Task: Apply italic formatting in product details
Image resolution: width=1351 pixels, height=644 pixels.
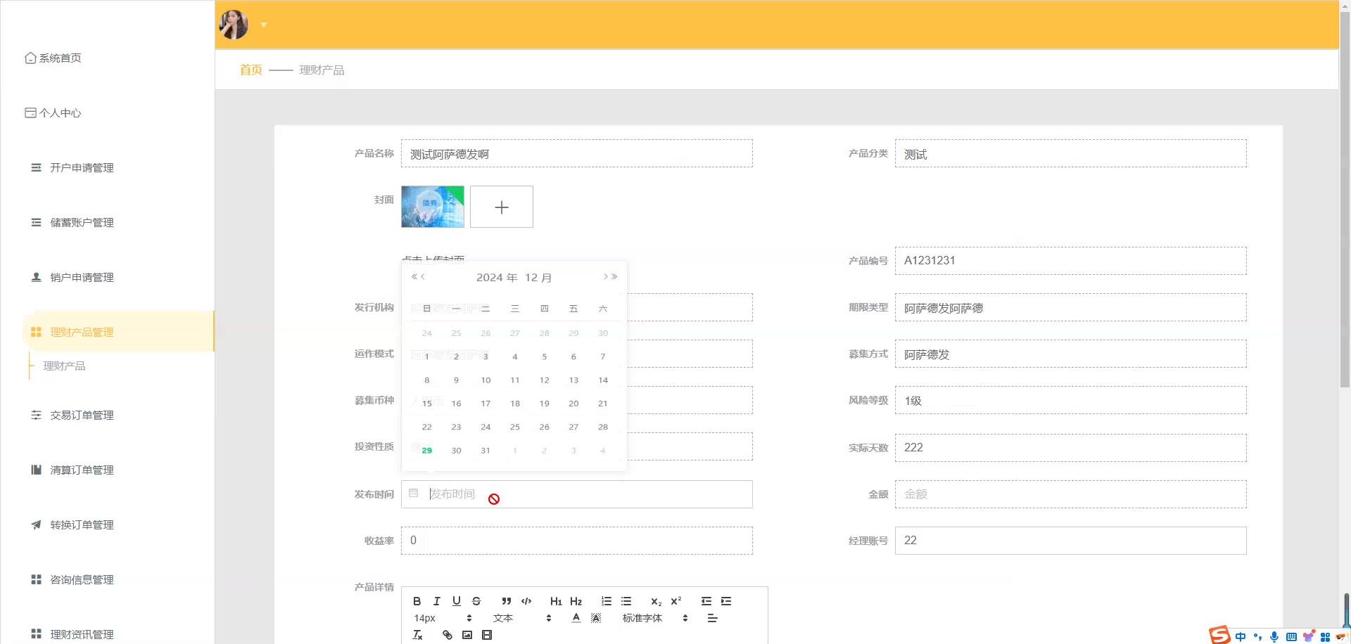Action: [x=436, y=601]
